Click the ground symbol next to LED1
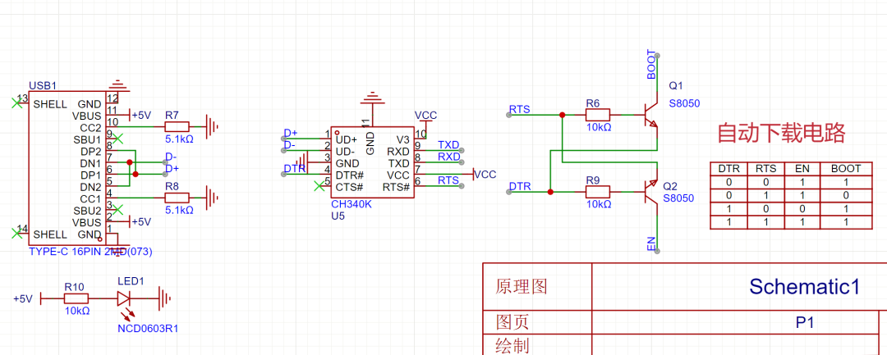887x355 pixels. click(x=165, y=298)
